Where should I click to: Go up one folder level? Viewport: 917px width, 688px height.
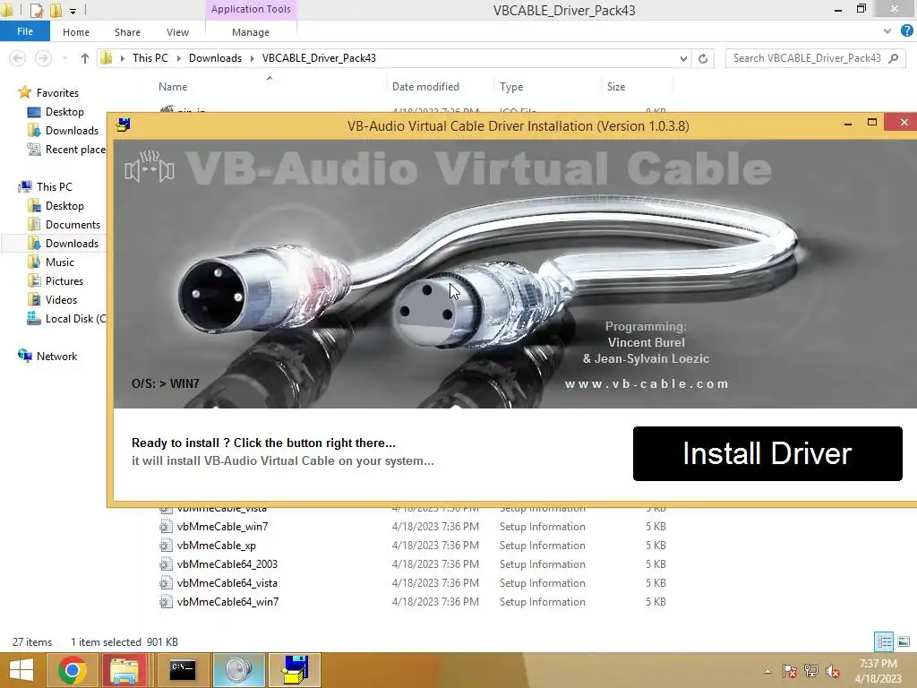[x=85, y=58]
